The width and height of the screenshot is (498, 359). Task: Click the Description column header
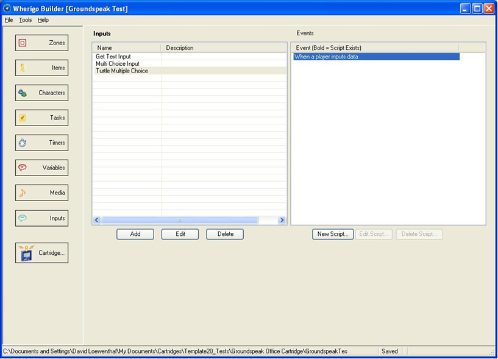[224, 48]
